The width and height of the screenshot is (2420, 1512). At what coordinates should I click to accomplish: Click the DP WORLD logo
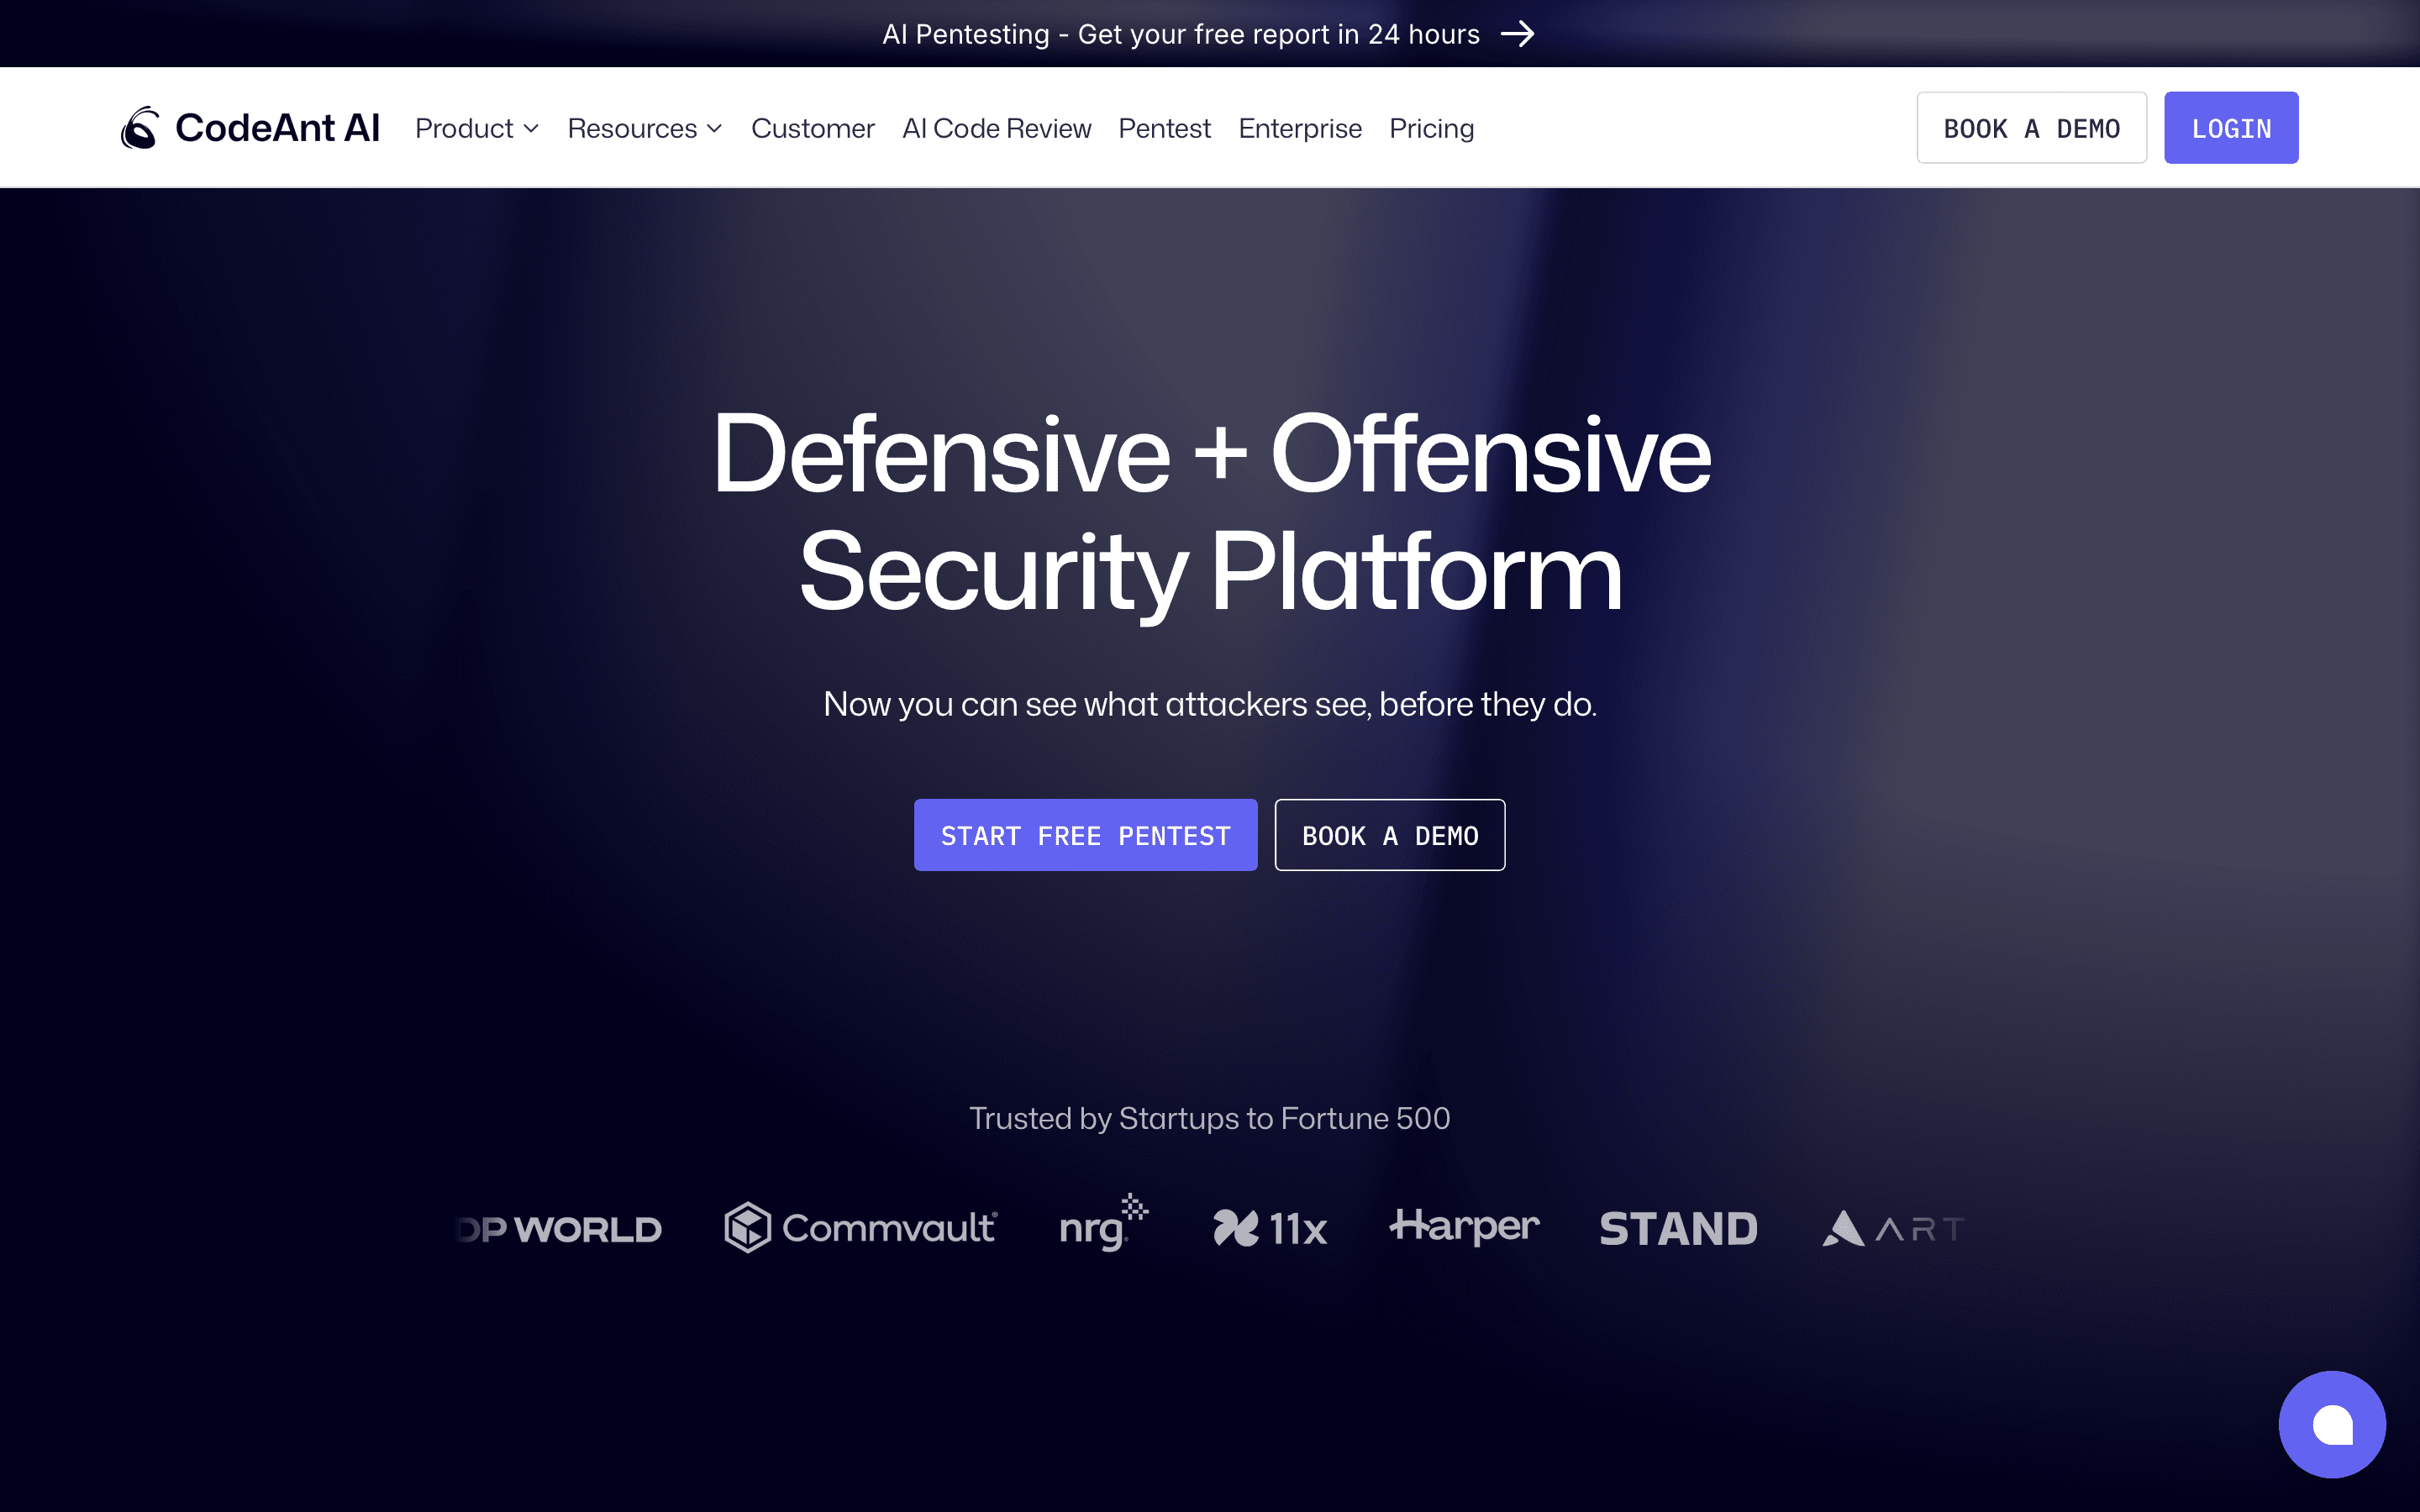click(x=559, y=1229)
